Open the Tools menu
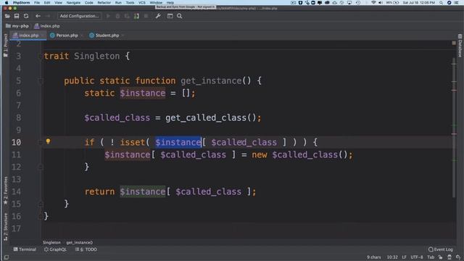This screenshot has width=464, height=261. 130,3
